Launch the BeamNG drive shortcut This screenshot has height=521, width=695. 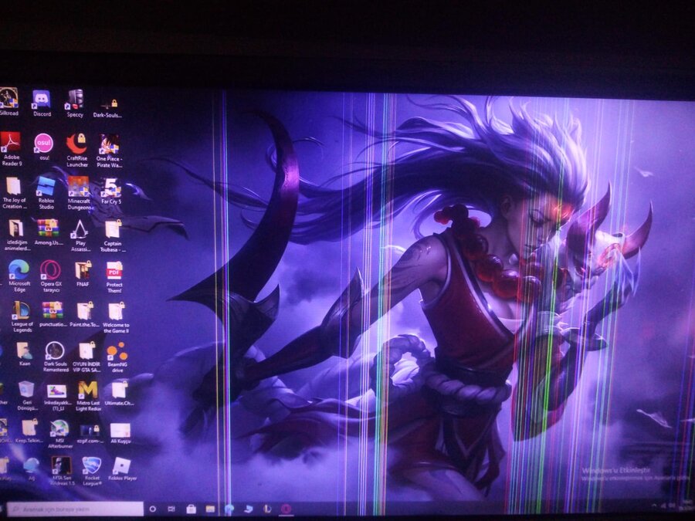117,357
